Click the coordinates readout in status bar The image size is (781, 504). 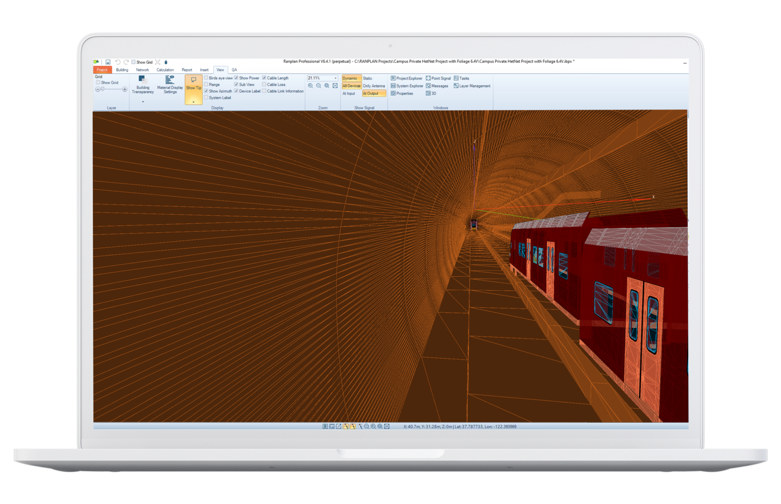click(x=460, y=426)
